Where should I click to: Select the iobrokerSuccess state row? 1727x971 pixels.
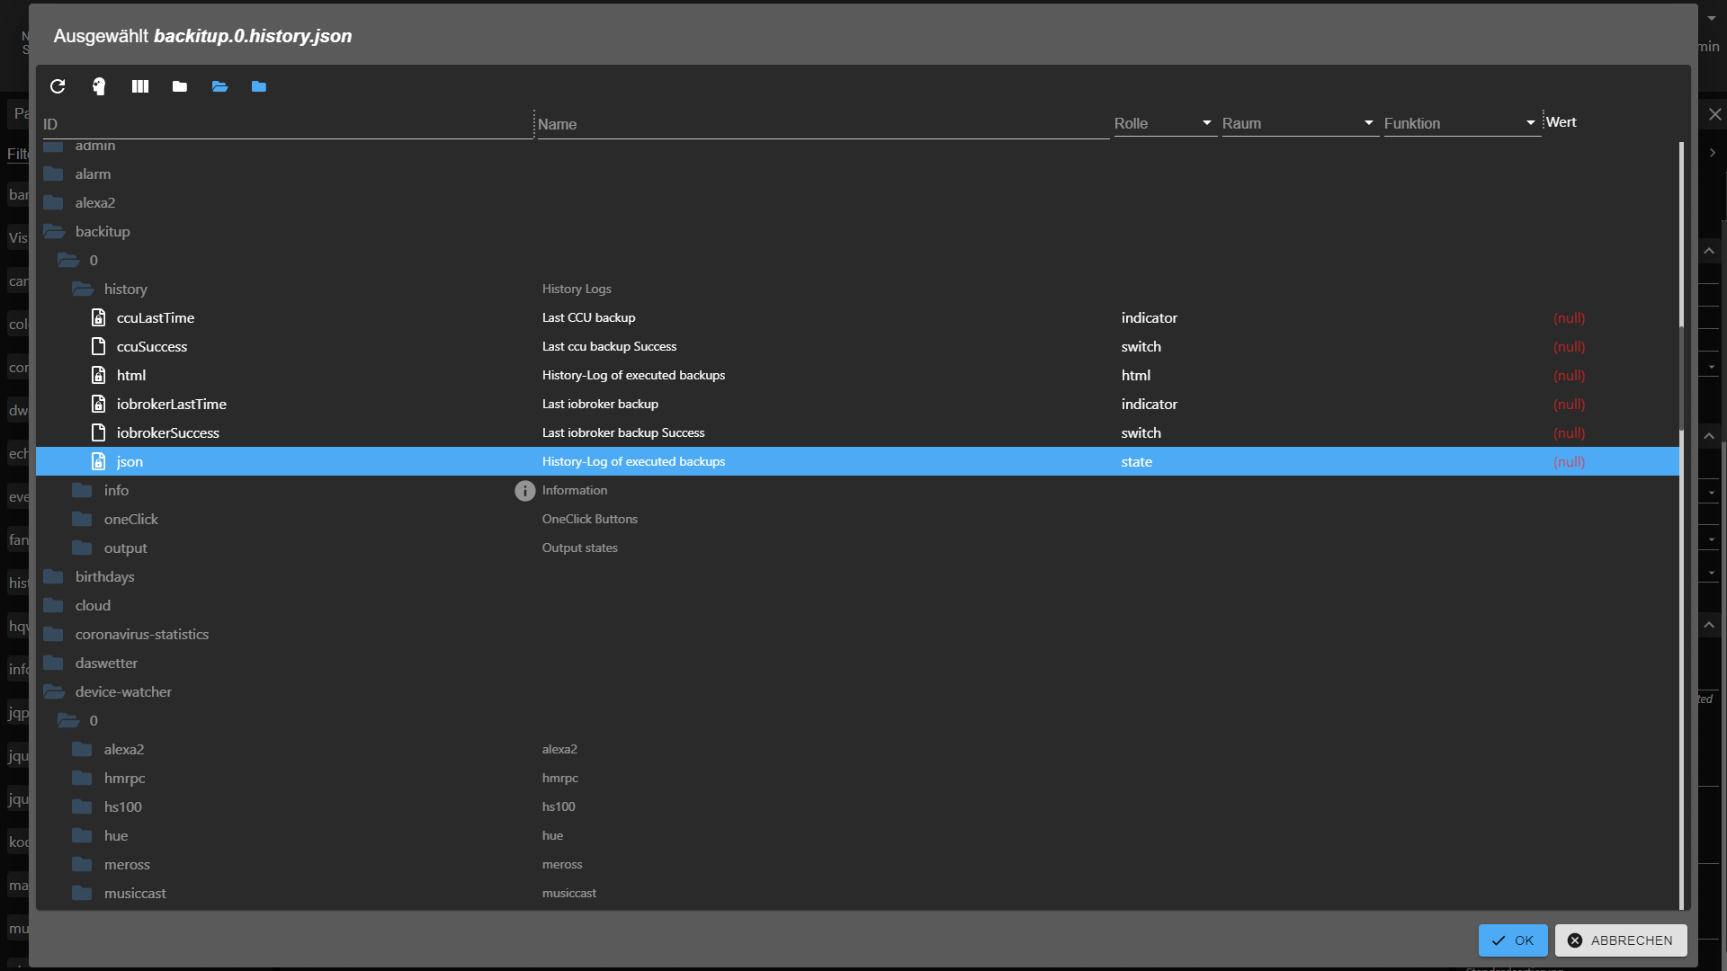[x=168, y=433]
